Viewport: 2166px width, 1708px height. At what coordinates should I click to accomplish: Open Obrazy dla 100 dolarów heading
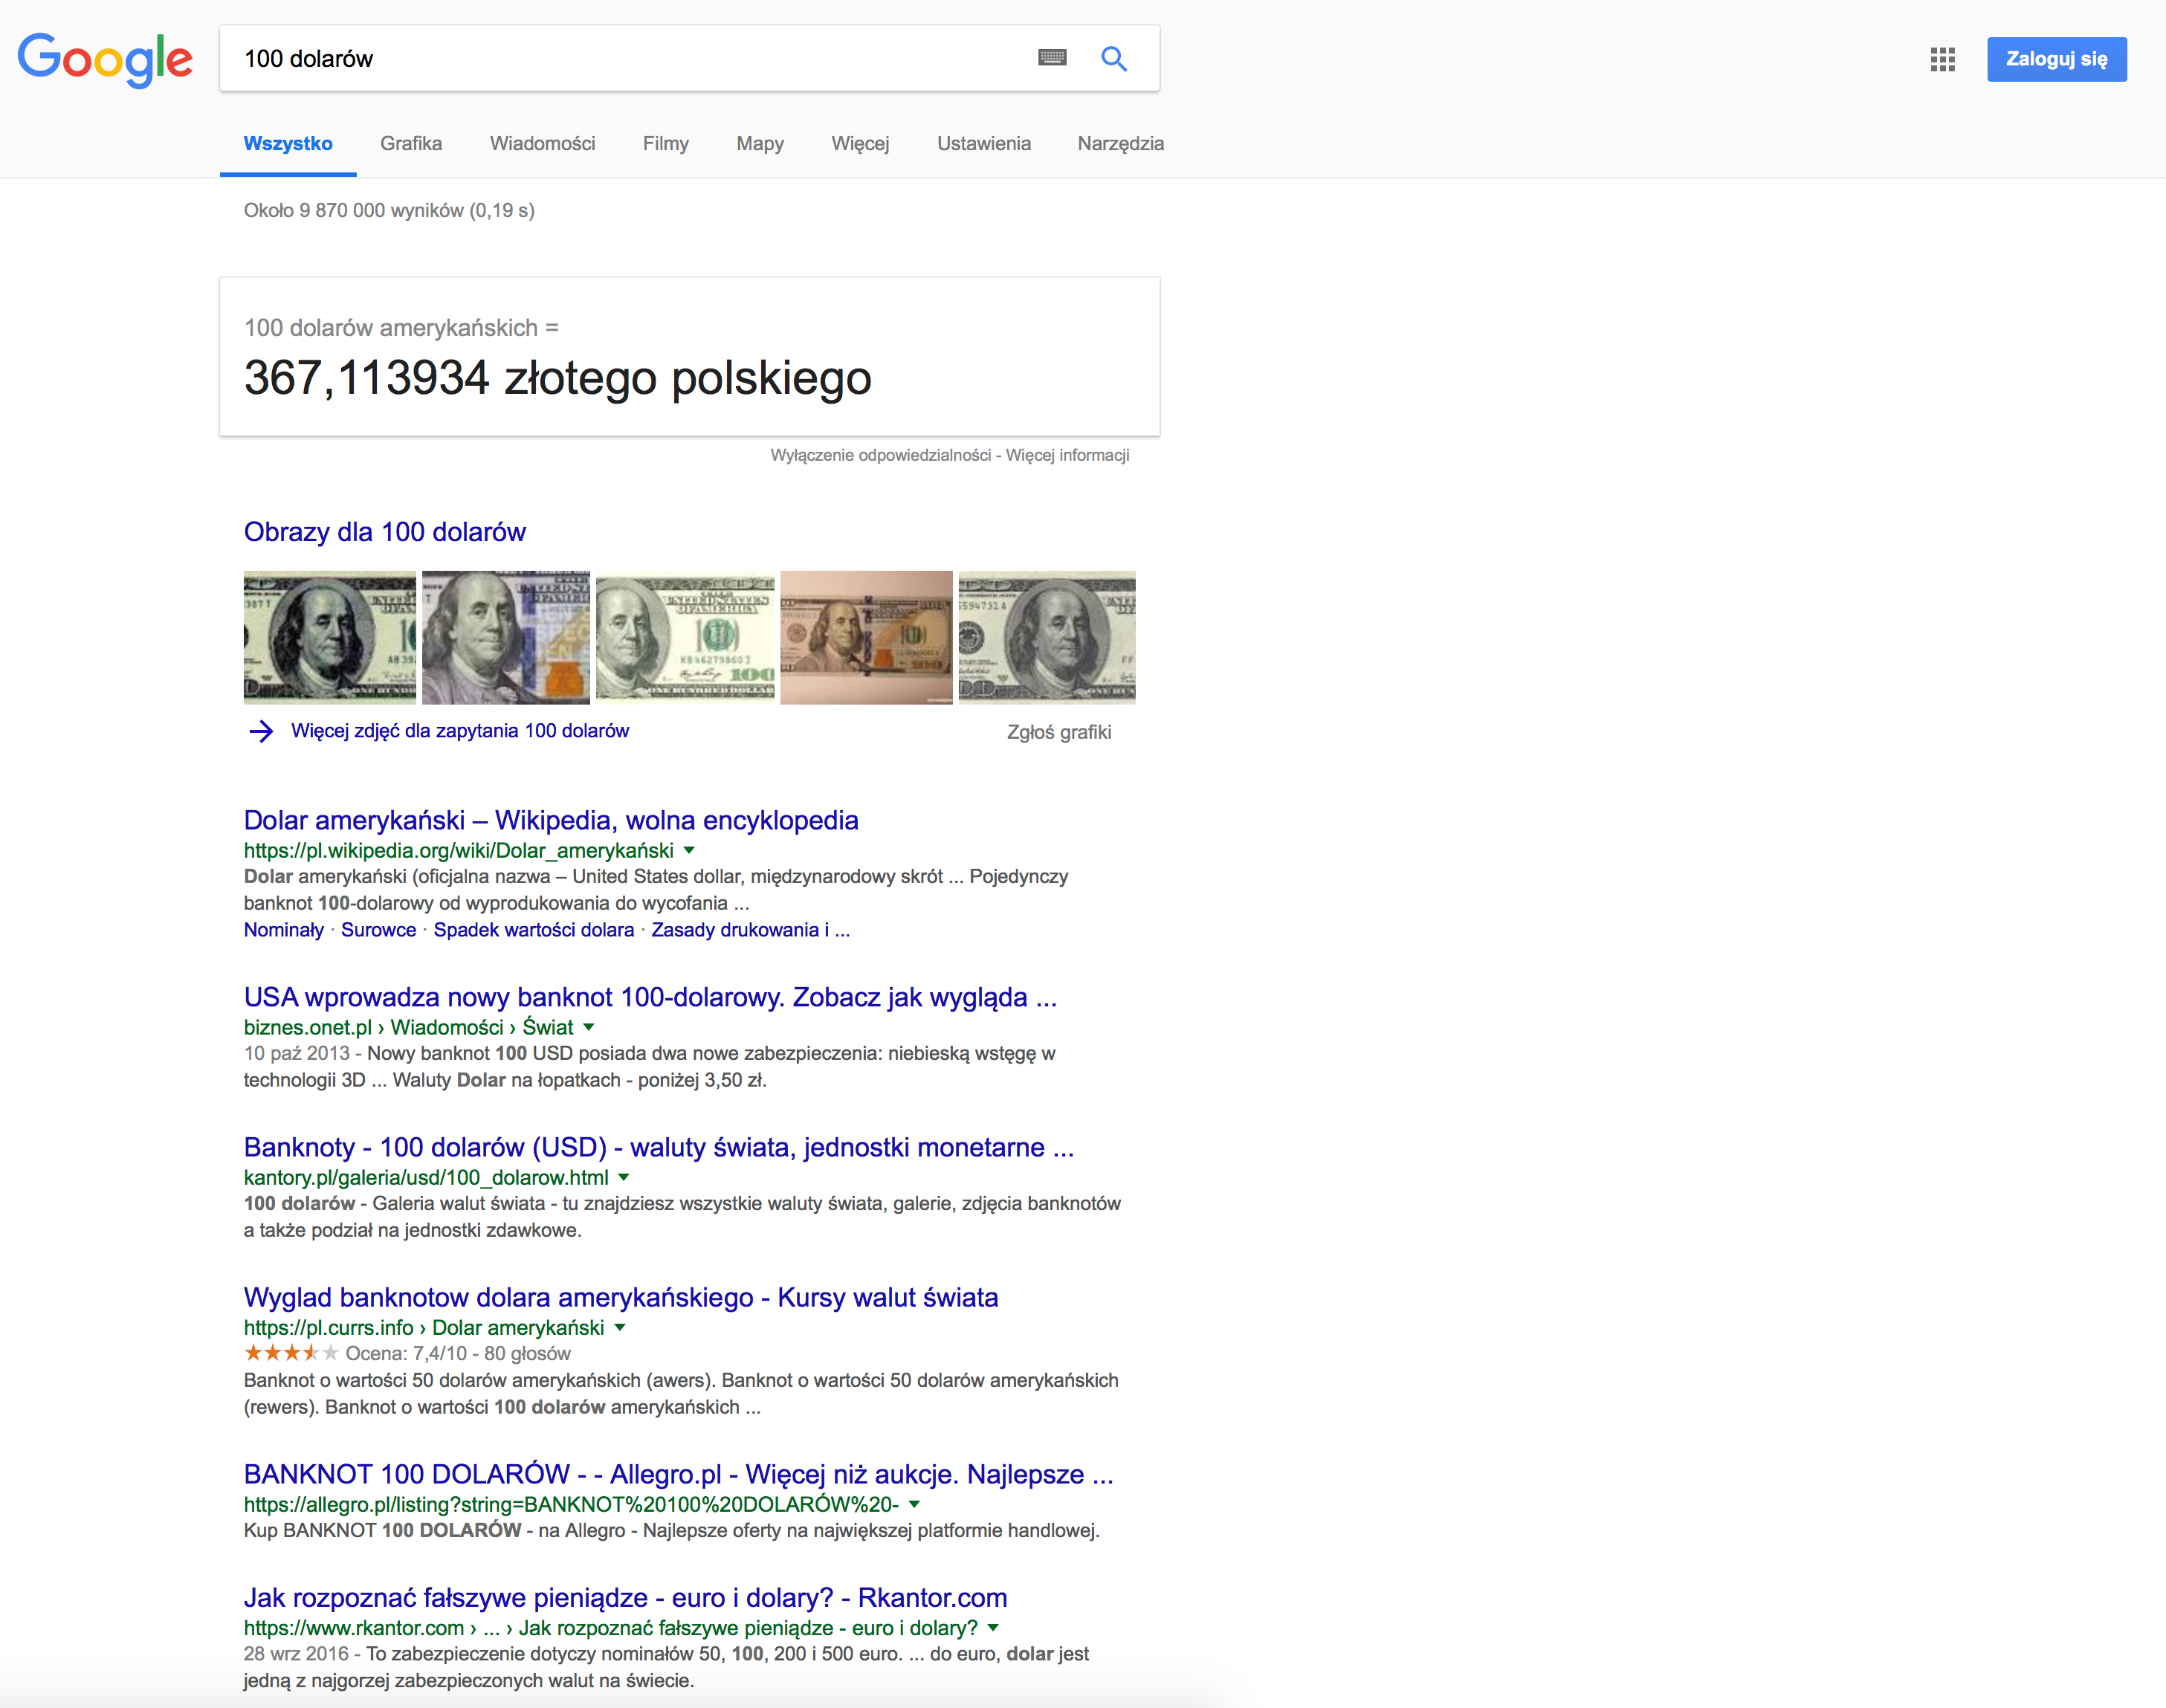(385, 532)
